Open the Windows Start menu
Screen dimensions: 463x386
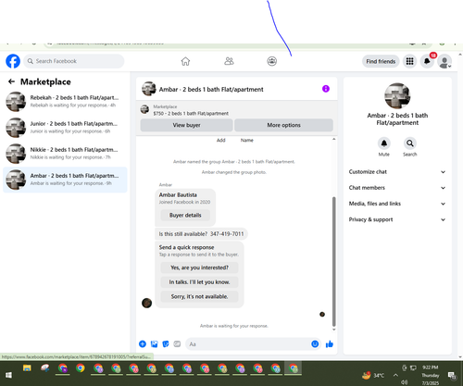pos(8,375)
